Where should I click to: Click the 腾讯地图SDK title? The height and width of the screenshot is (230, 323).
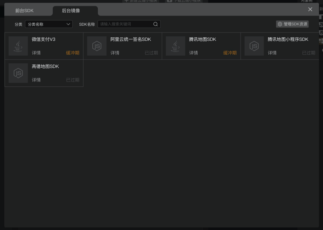tap(203, 39)
